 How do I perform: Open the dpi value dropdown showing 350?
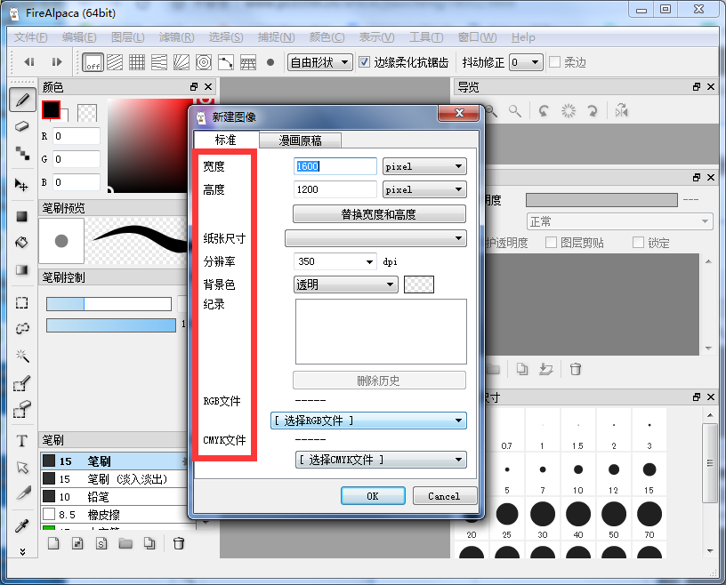[335, 260]
